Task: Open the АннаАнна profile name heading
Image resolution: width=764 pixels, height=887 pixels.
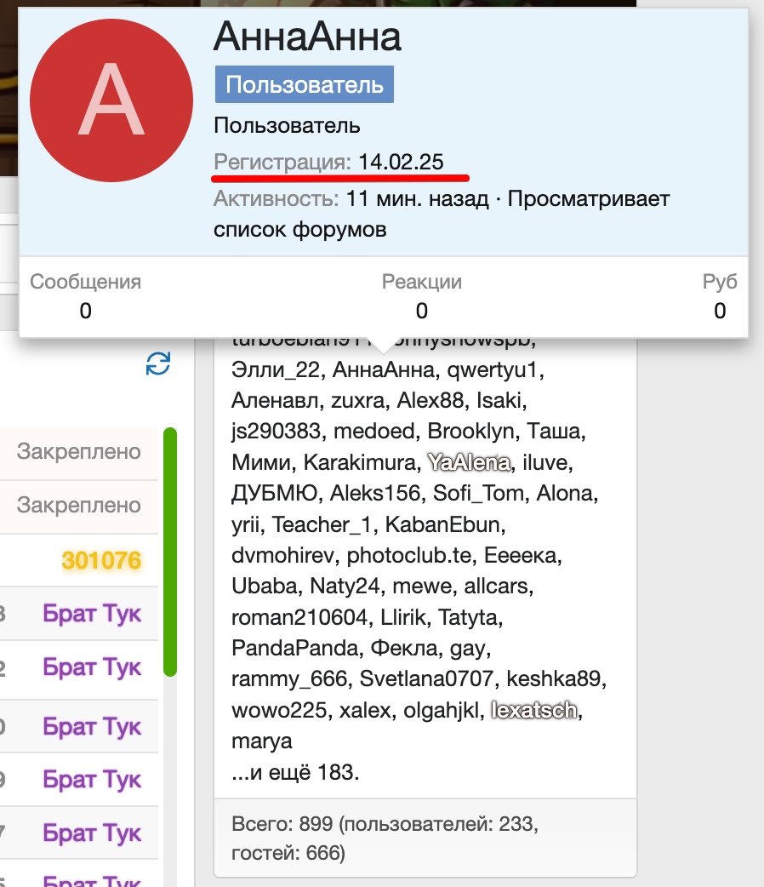Action: (307, 37)
